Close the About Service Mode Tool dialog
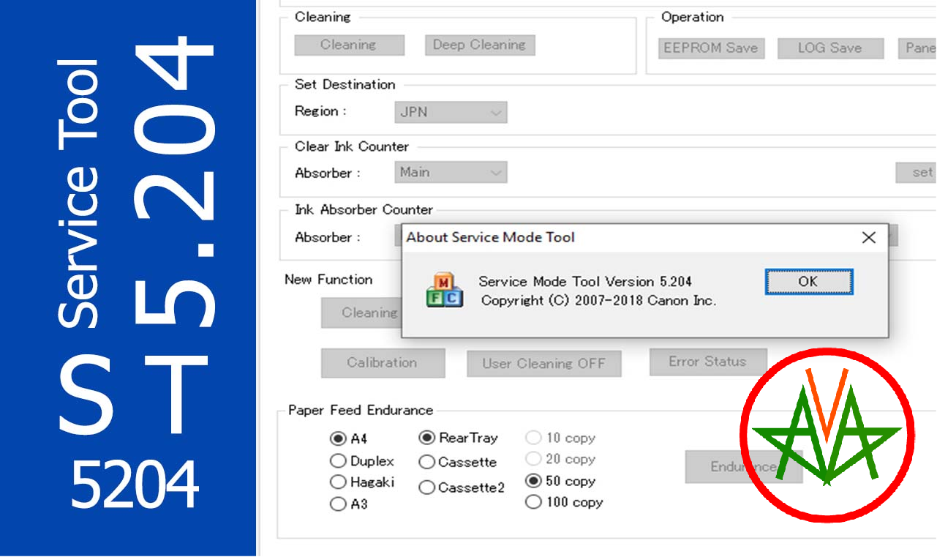Viewport: 937px width, 557px height. (x=868, y=237)
